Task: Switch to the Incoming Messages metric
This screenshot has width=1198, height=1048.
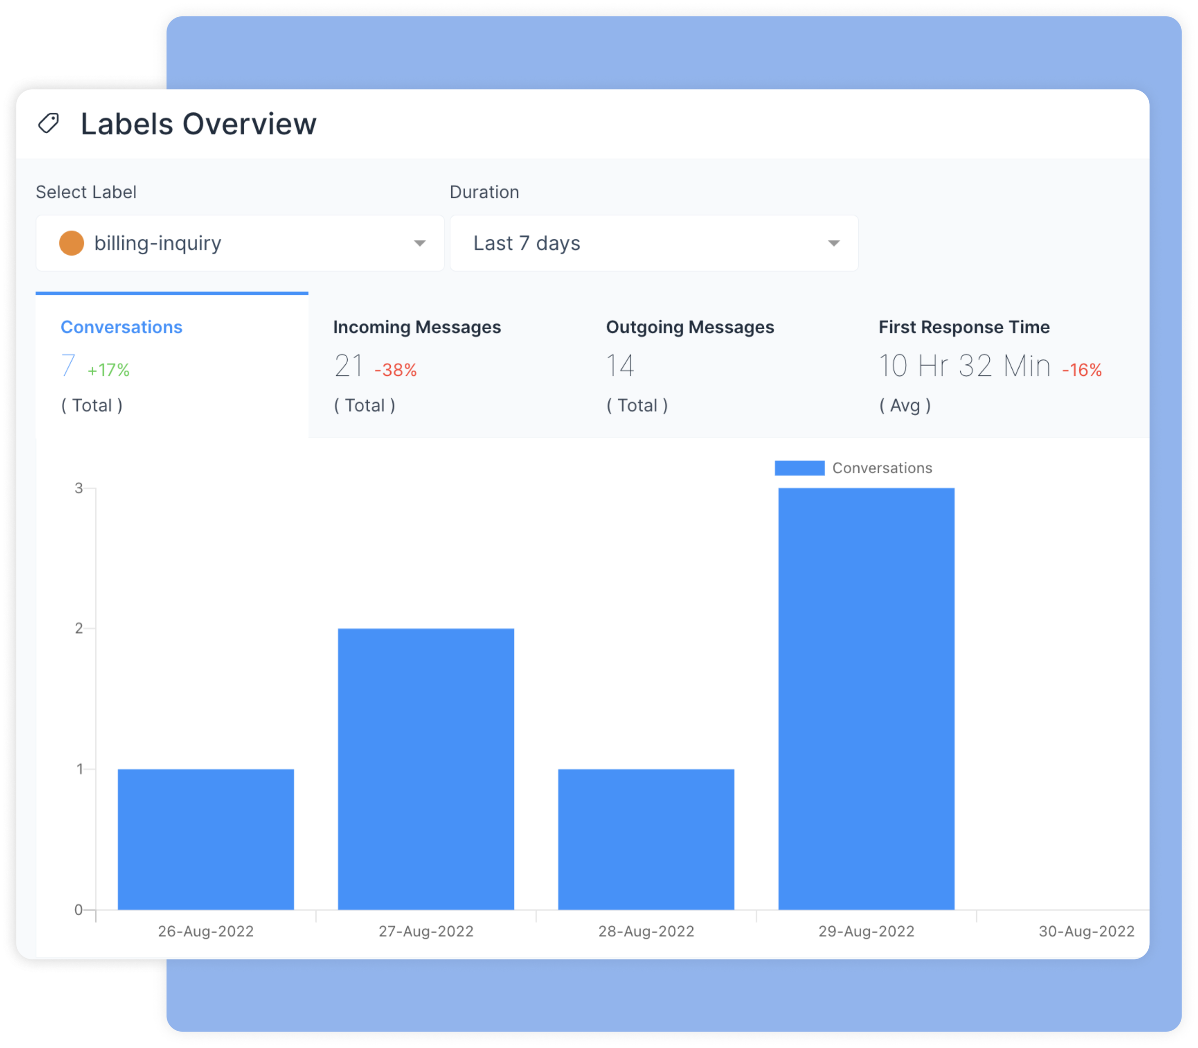Action: (417, 327)
